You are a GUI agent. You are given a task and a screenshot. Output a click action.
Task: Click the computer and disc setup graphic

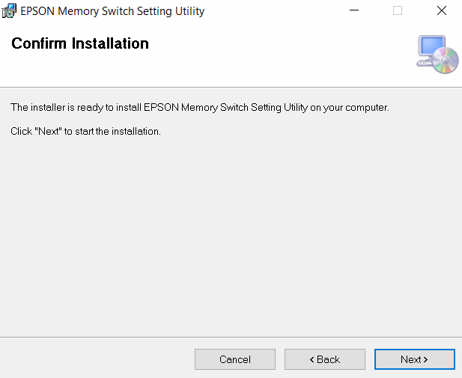(x=437, y=54)
